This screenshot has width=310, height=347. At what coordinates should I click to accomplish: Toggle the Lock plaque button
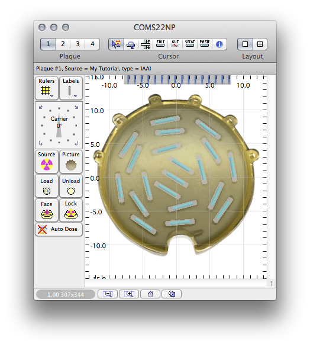click(71, 210)
